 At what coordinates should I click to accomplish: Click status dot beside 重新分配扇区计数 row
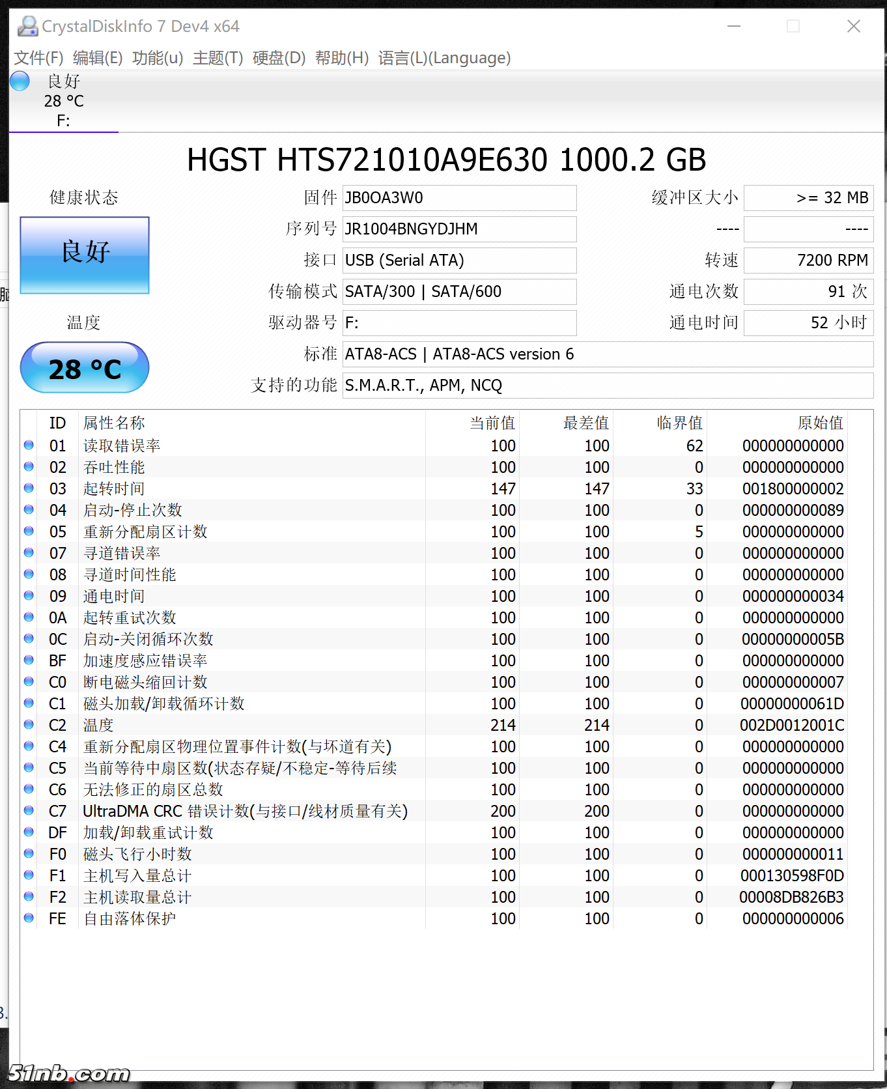[29, 531]
